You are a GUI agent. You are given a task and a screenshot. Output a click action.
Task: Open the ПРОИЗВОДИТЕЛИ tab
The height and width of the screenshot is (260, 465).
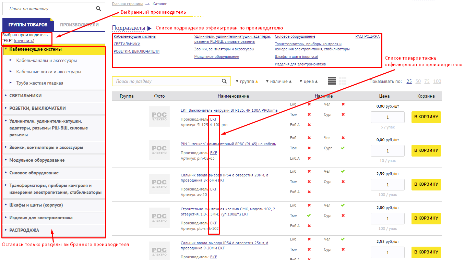click(x=79, y=25)
